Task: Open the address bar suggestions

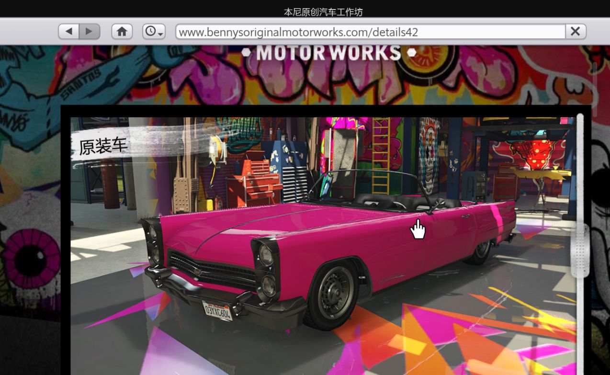Action: click(369, 31)
